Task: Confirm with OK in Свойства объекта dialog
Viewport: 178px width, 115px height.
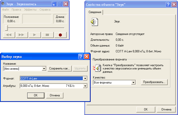Action: click(x=146, y=109)
